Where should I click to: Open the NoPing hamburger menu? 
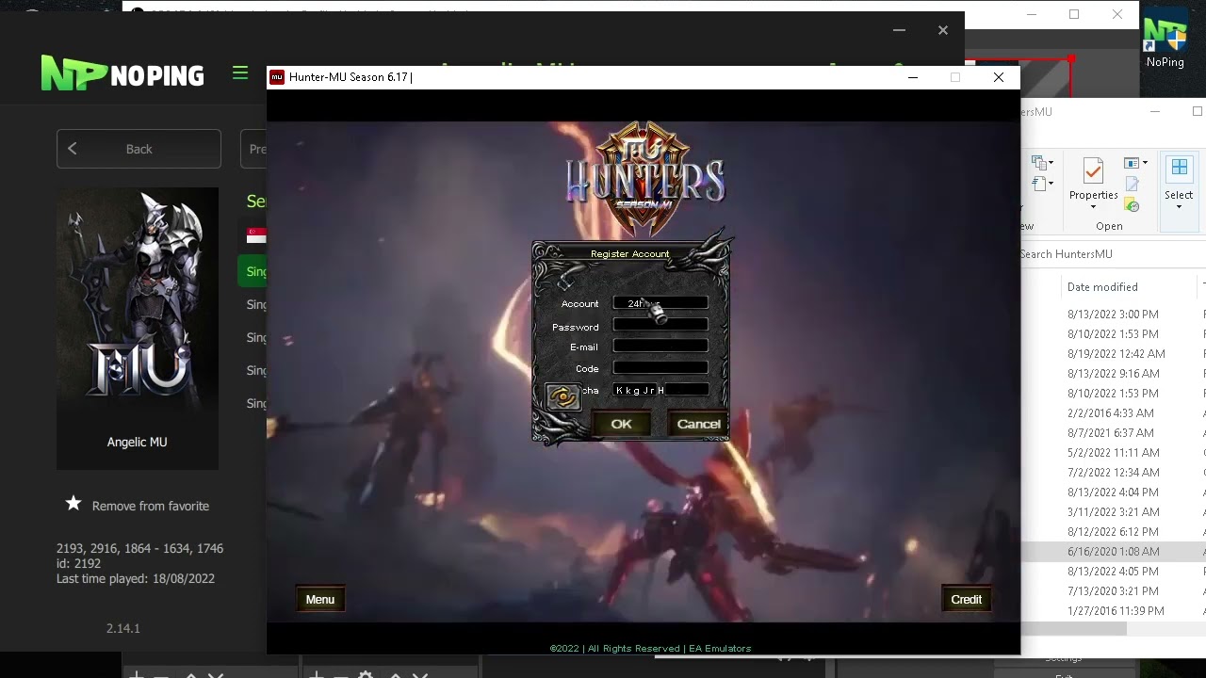pos(240,73)
